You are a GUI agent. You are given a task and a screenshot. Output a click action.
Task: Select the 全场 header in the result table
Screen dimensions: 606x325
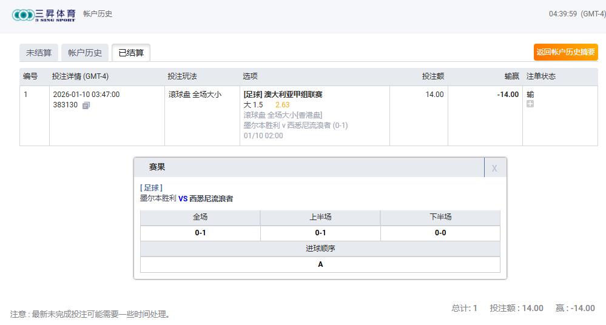(200, 217)
